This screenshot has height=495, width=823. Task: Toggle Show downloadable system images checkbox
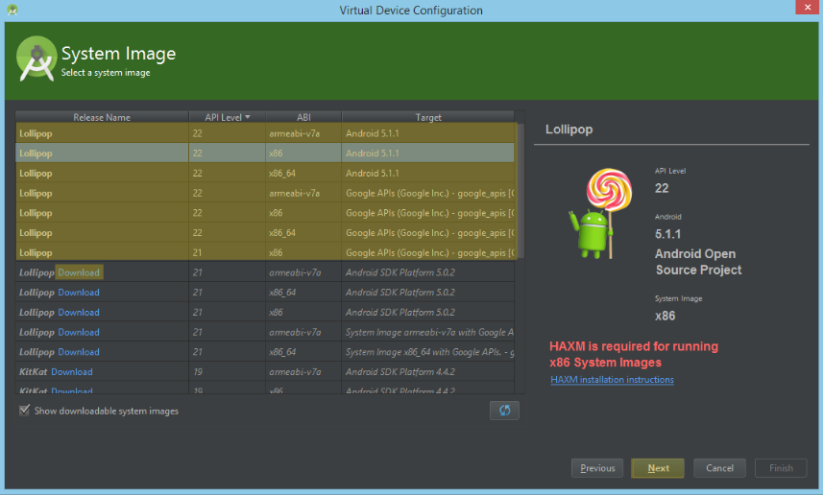(x=24, y=410)
